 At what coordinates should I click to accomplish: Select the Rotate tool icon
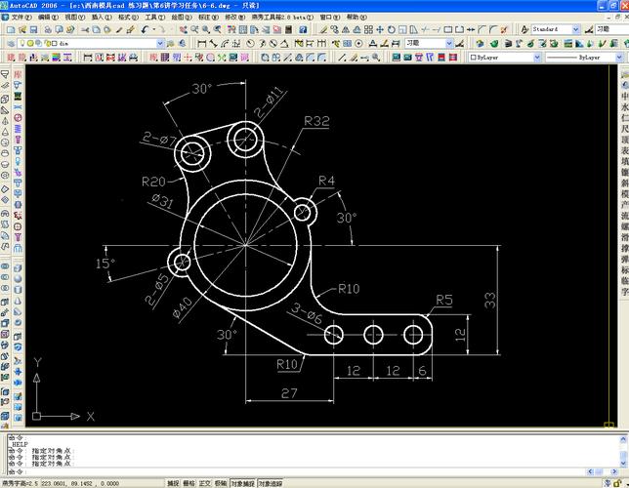click(391, 29)
